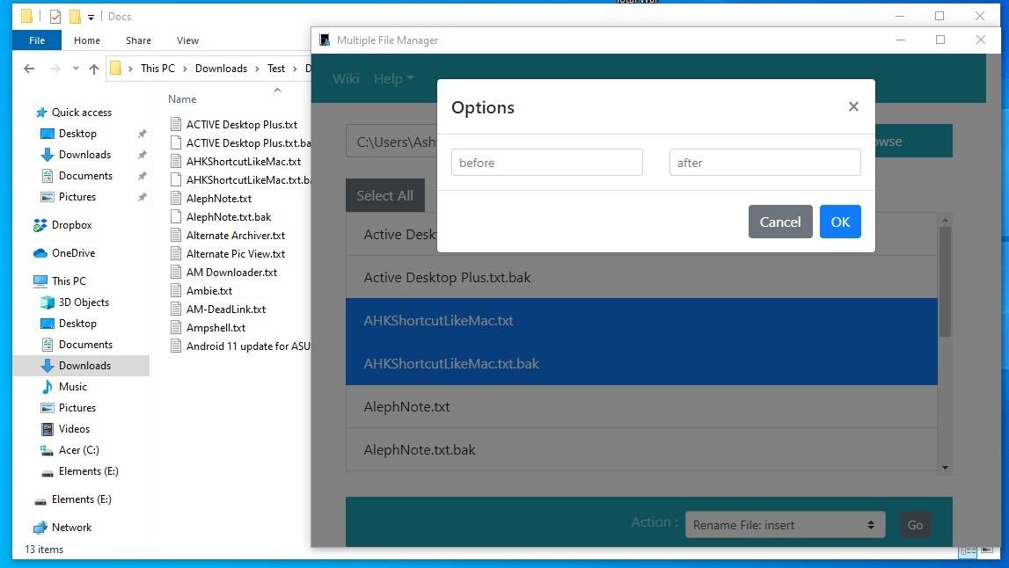1009x568 pixels.
Task: Open Network in navigation pane
Action: coord(71,528)
